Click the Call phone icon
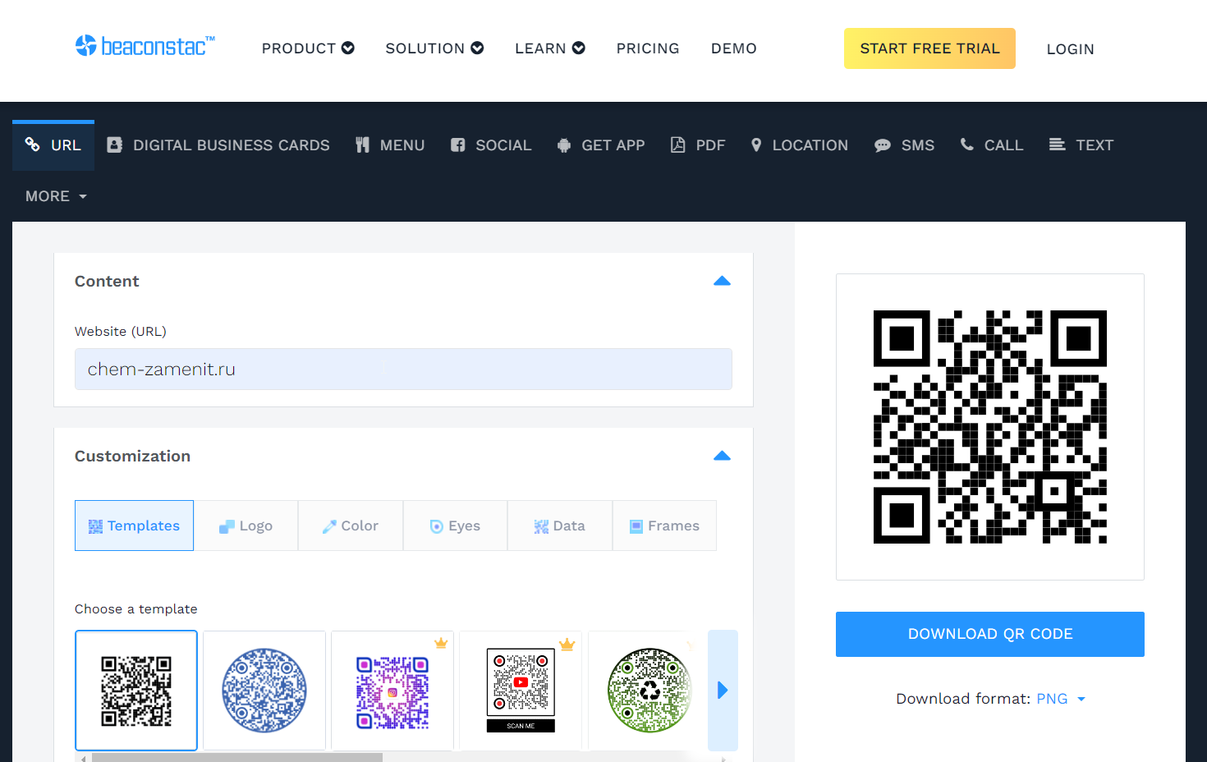 tap(967, 145)
